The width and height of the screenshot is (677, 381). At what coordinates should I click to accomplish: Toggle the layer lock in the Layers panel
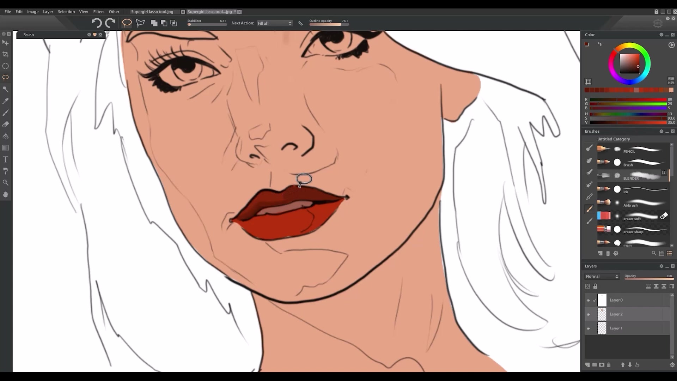[595, 286]
